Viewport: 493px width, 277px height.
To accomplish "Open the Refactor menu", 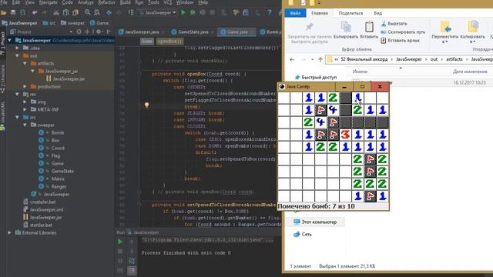I will pos(106,2).
